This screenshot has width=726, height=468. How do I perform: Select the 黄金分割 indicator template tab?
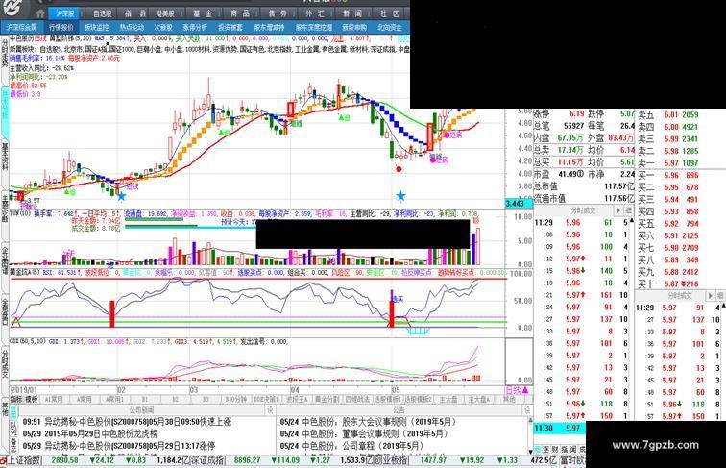(x=327, y=399)
